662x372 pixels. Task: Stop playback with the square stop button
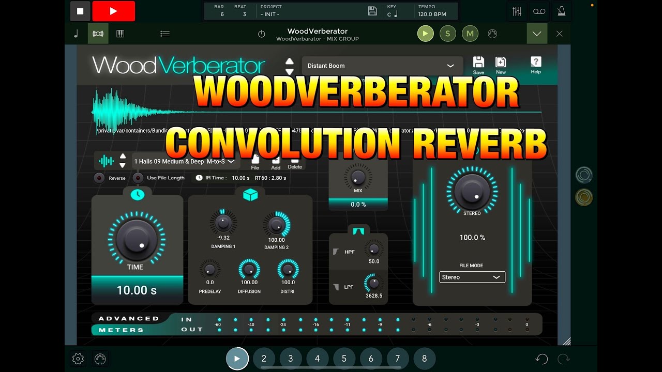point(80,11)
